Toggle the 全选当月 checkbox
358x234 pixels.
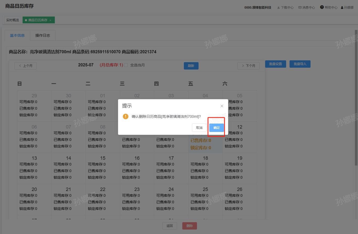click(x=126, y=65)
